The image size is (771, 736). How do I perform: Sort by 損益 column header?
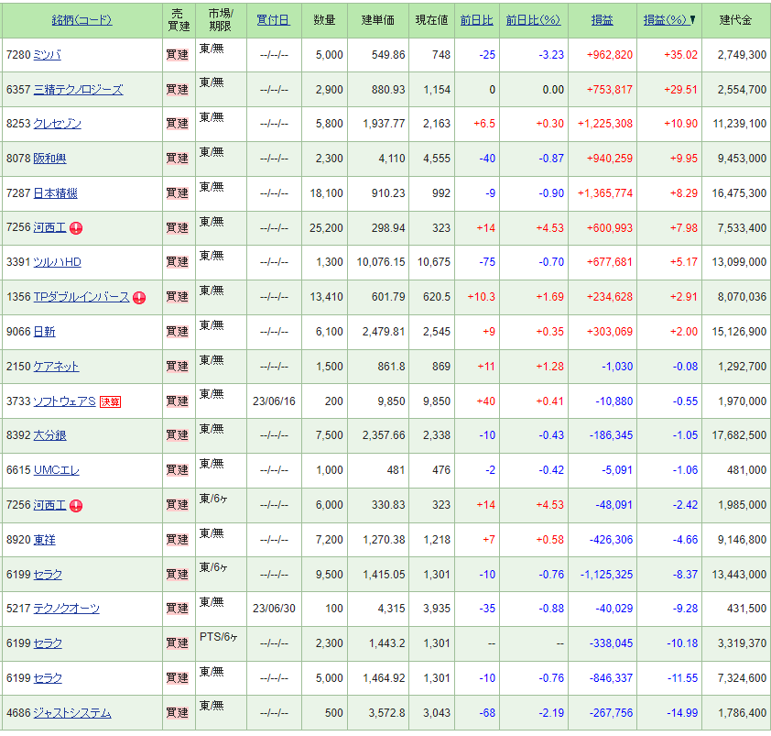[x=602, y=20]
